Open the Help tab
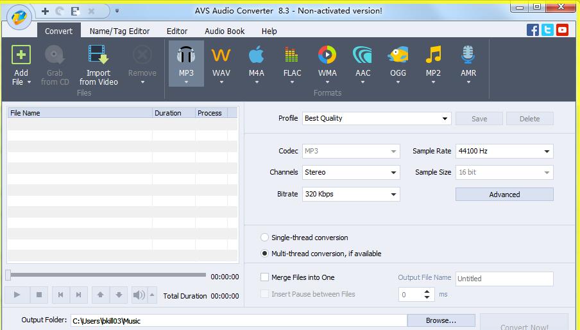Image resolution: width=580 pixels, height=330 pixels. click(269, 31)
